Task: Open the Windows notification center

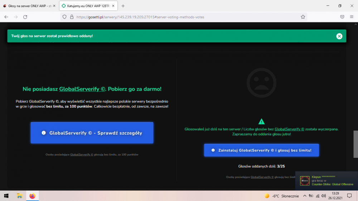Action: point(349,196)
